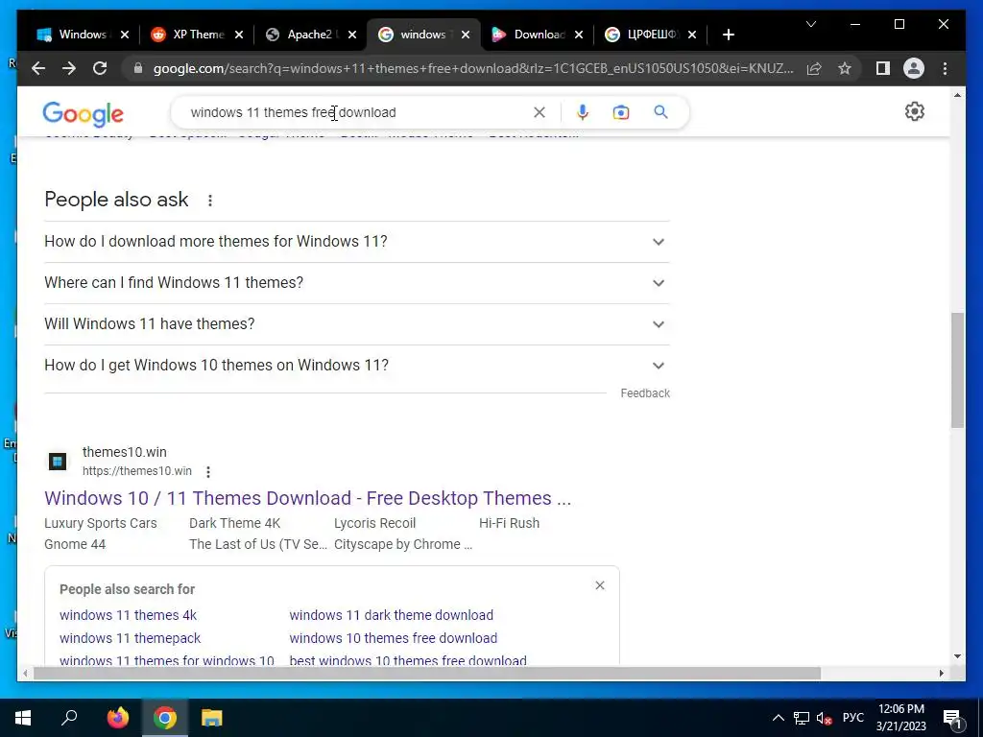Expand Will Windows 11 have themes

357,324
